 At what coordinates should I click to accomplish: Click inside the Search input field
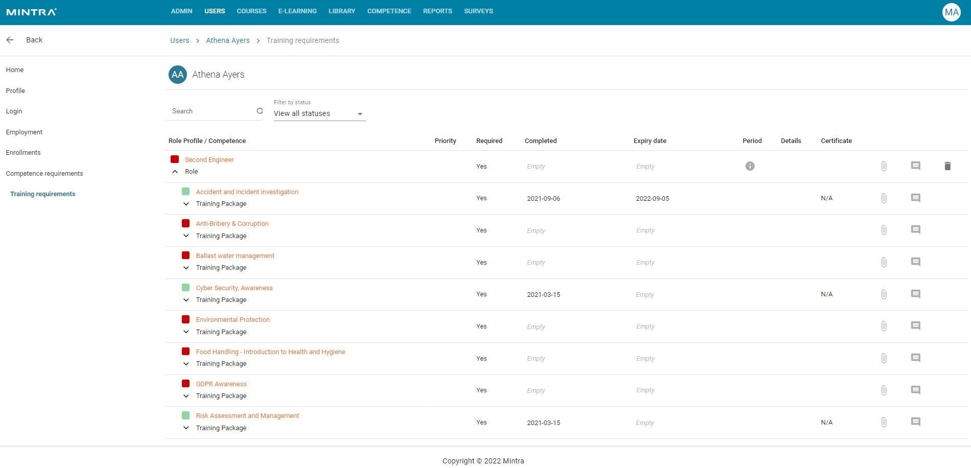pos(209,111)
